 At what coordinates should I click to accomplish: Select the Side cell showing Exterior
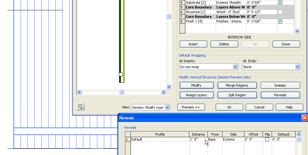coord(234,139)
